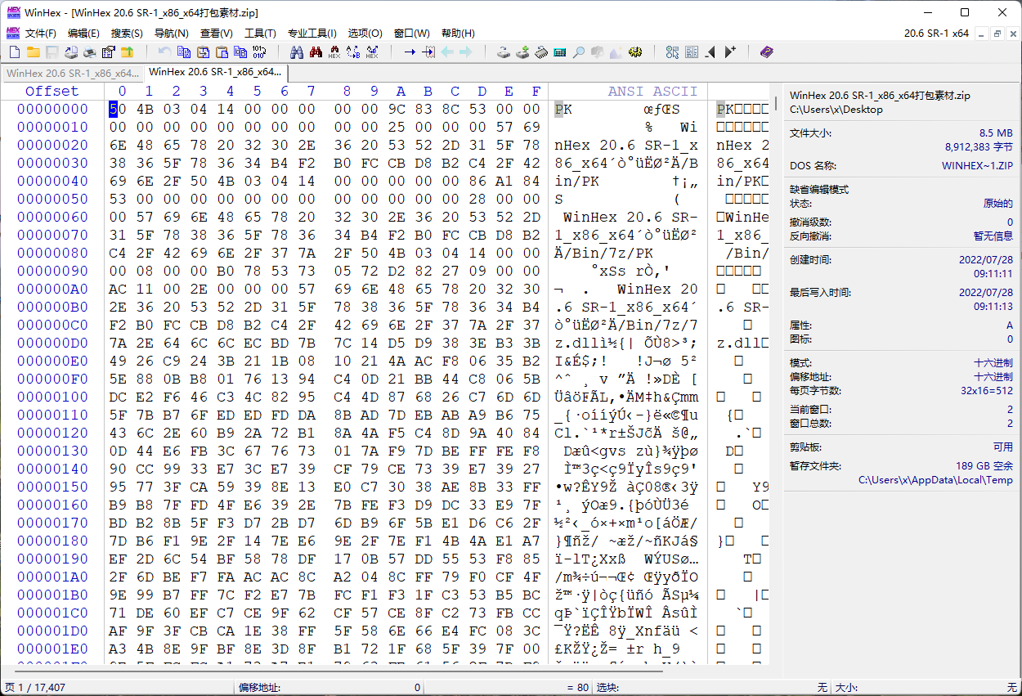Click offset row 00000100
Viewport: 1022px width, 696px height.
(52, 397)
